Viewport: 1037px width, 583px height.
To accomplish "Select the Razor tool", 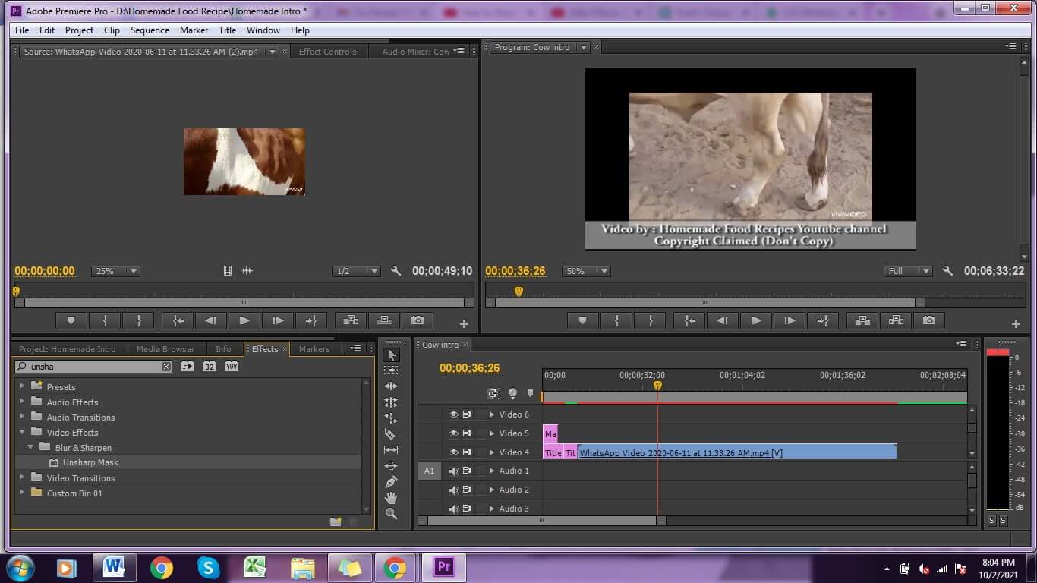I will click(x=391, y=433).
